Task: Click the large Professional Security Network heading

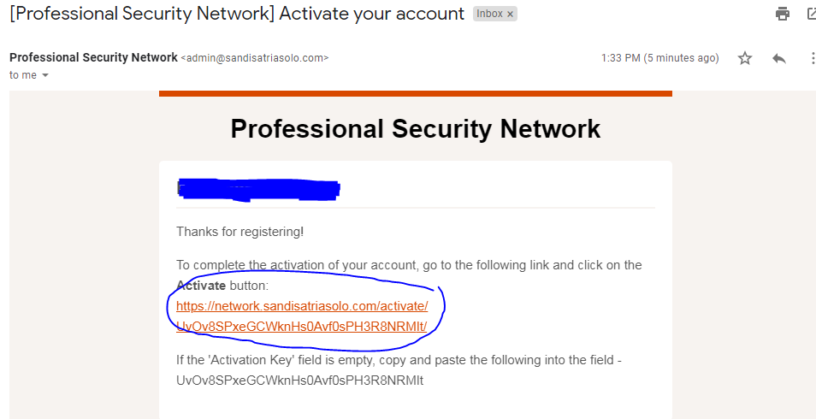Action: click(x=416, y=129)
